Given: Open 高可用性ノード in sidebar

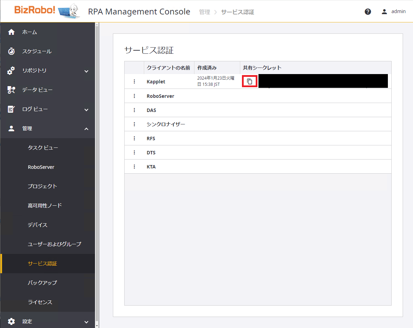Looking at the screenshot, I should tap(47, 206).
